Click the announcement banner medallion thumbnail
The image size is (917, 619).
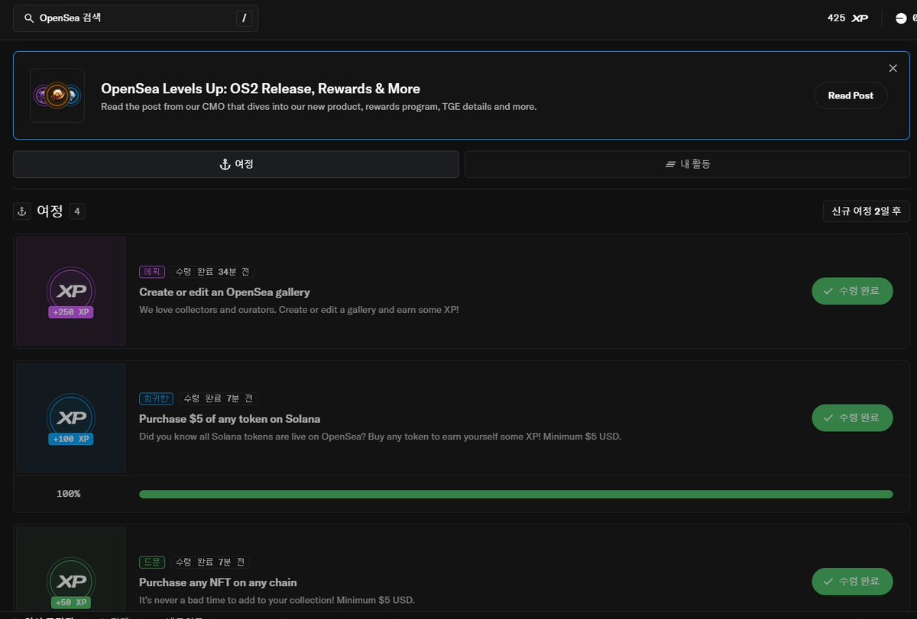[57, 95]
